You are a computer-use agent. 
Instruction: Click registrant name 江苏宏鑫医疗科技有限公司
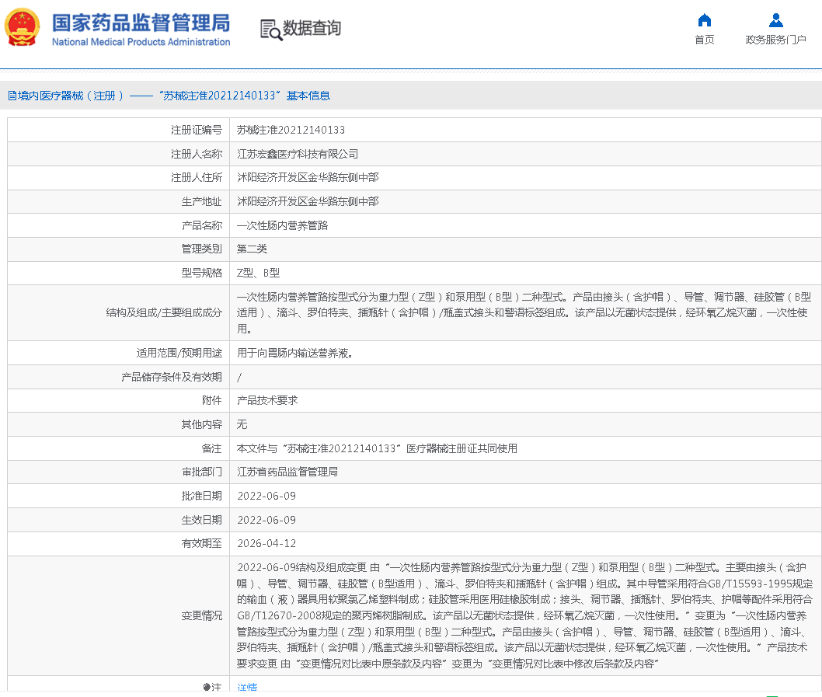pyautogui.click(x=298, y=154)
